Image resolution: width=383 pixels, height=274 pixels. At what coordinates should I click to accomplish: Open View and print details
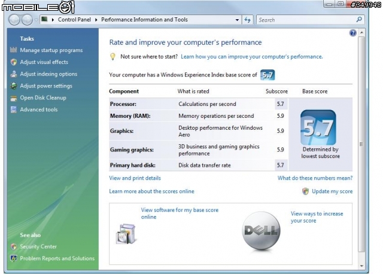coord(135,178)
